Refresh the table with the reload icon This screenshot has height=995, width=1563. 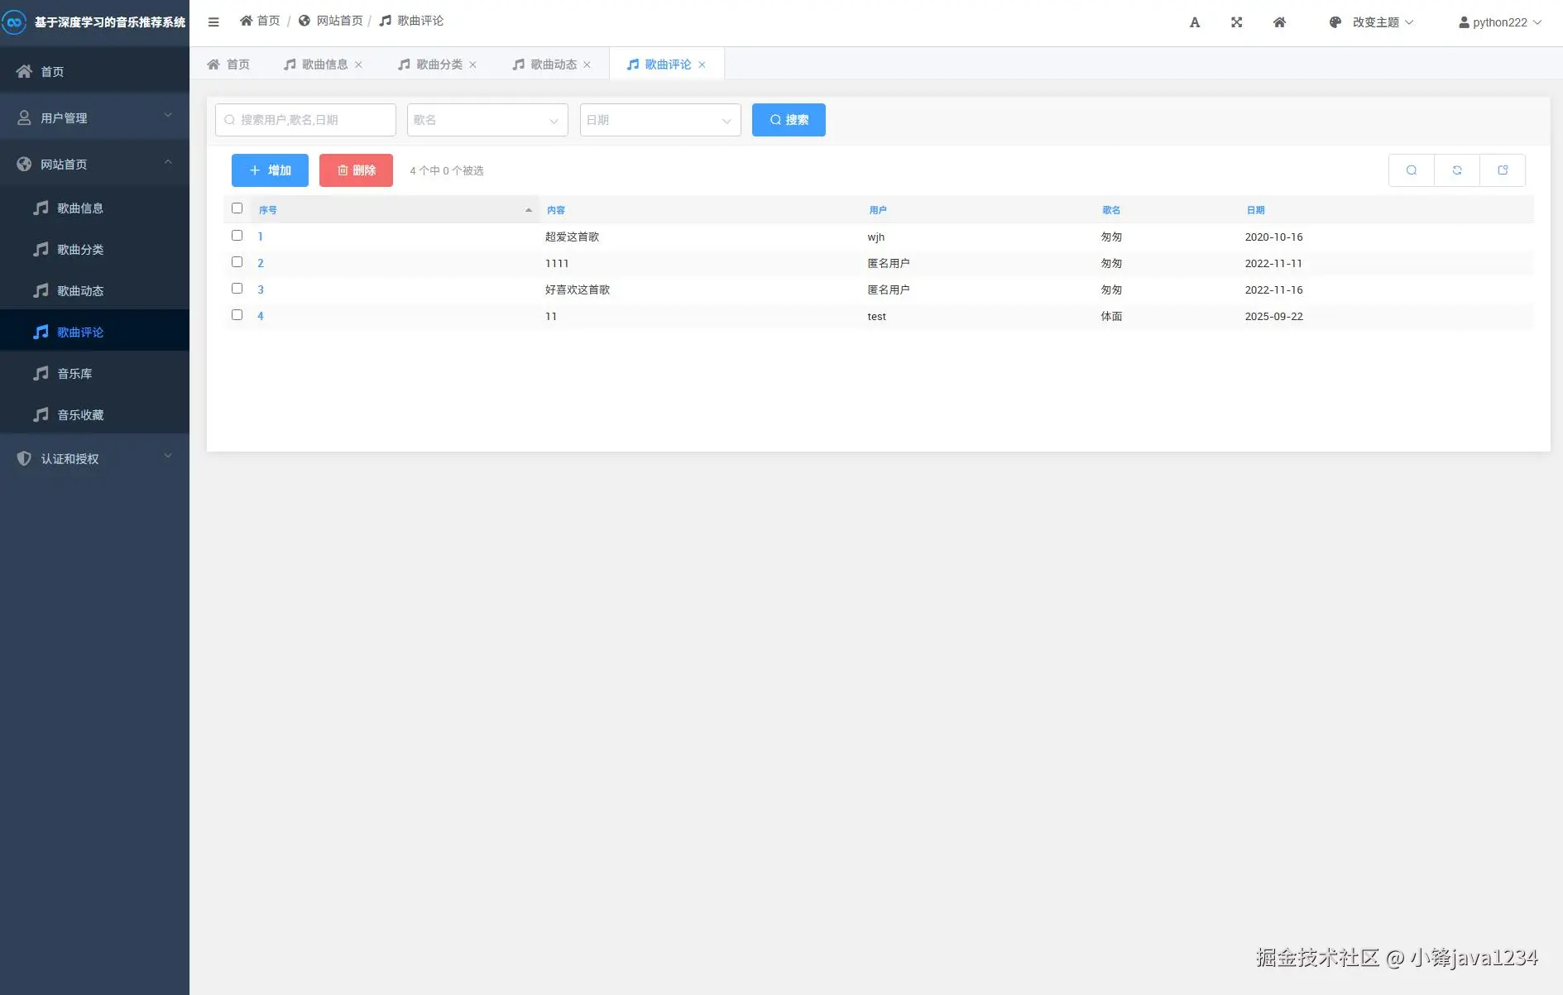(x=1457, y=170)
